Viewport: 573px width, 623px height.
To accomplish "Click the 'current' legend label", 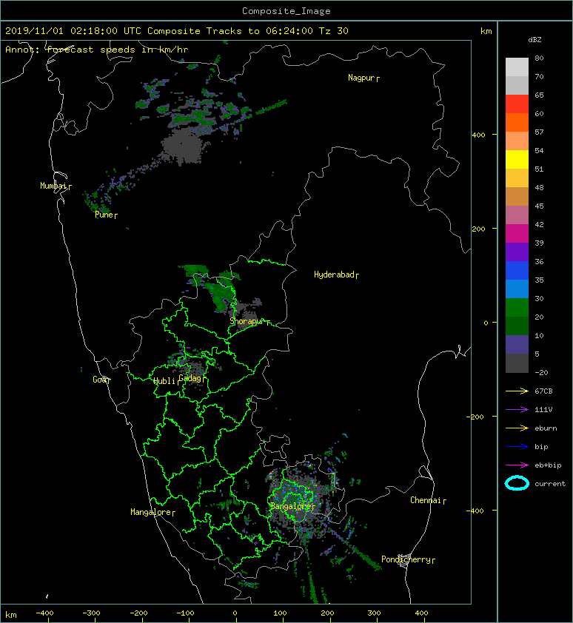I will coord(550,484).
